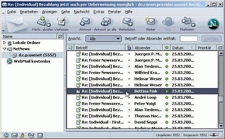Open the Extras menu

[99, 12]
